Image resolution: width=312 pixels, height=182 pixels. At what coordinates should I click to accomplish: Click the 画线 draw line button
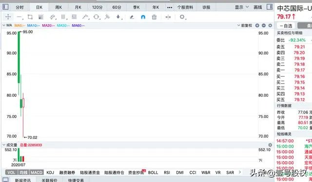click(258, 7)
